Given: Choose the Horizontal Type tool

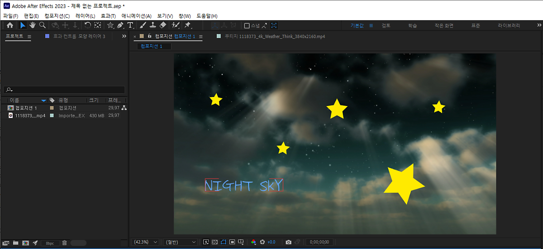Looking at the screenshot, I should pyautogui.click(x=130, y=26).
